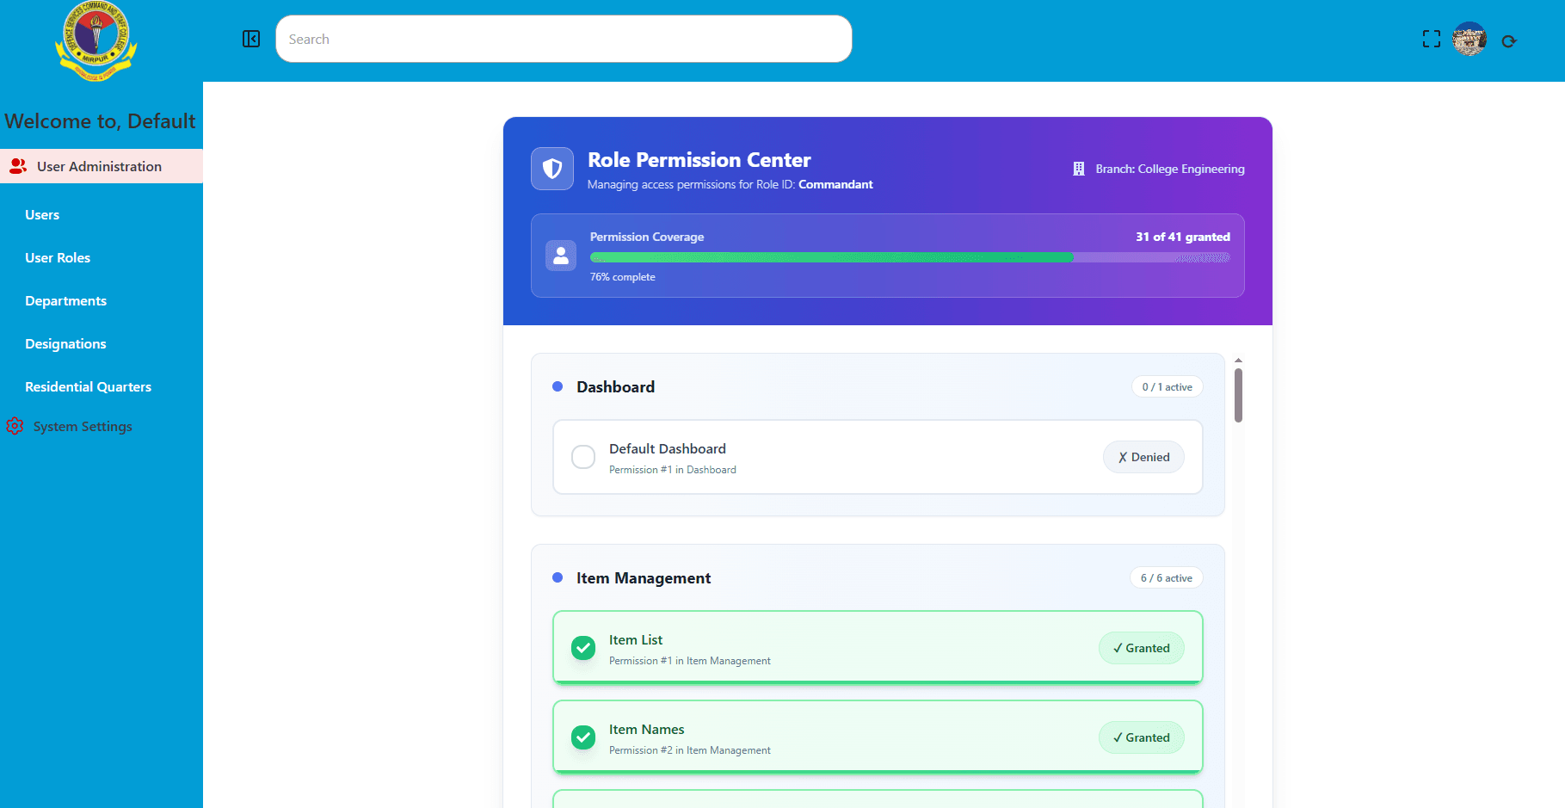
Task: Click the User Administration people icon
Action: click(x=18, y=166)
